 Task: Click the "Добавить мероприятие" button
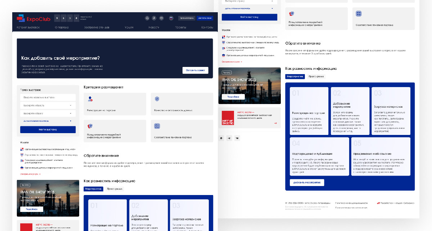tap(307, 182)
